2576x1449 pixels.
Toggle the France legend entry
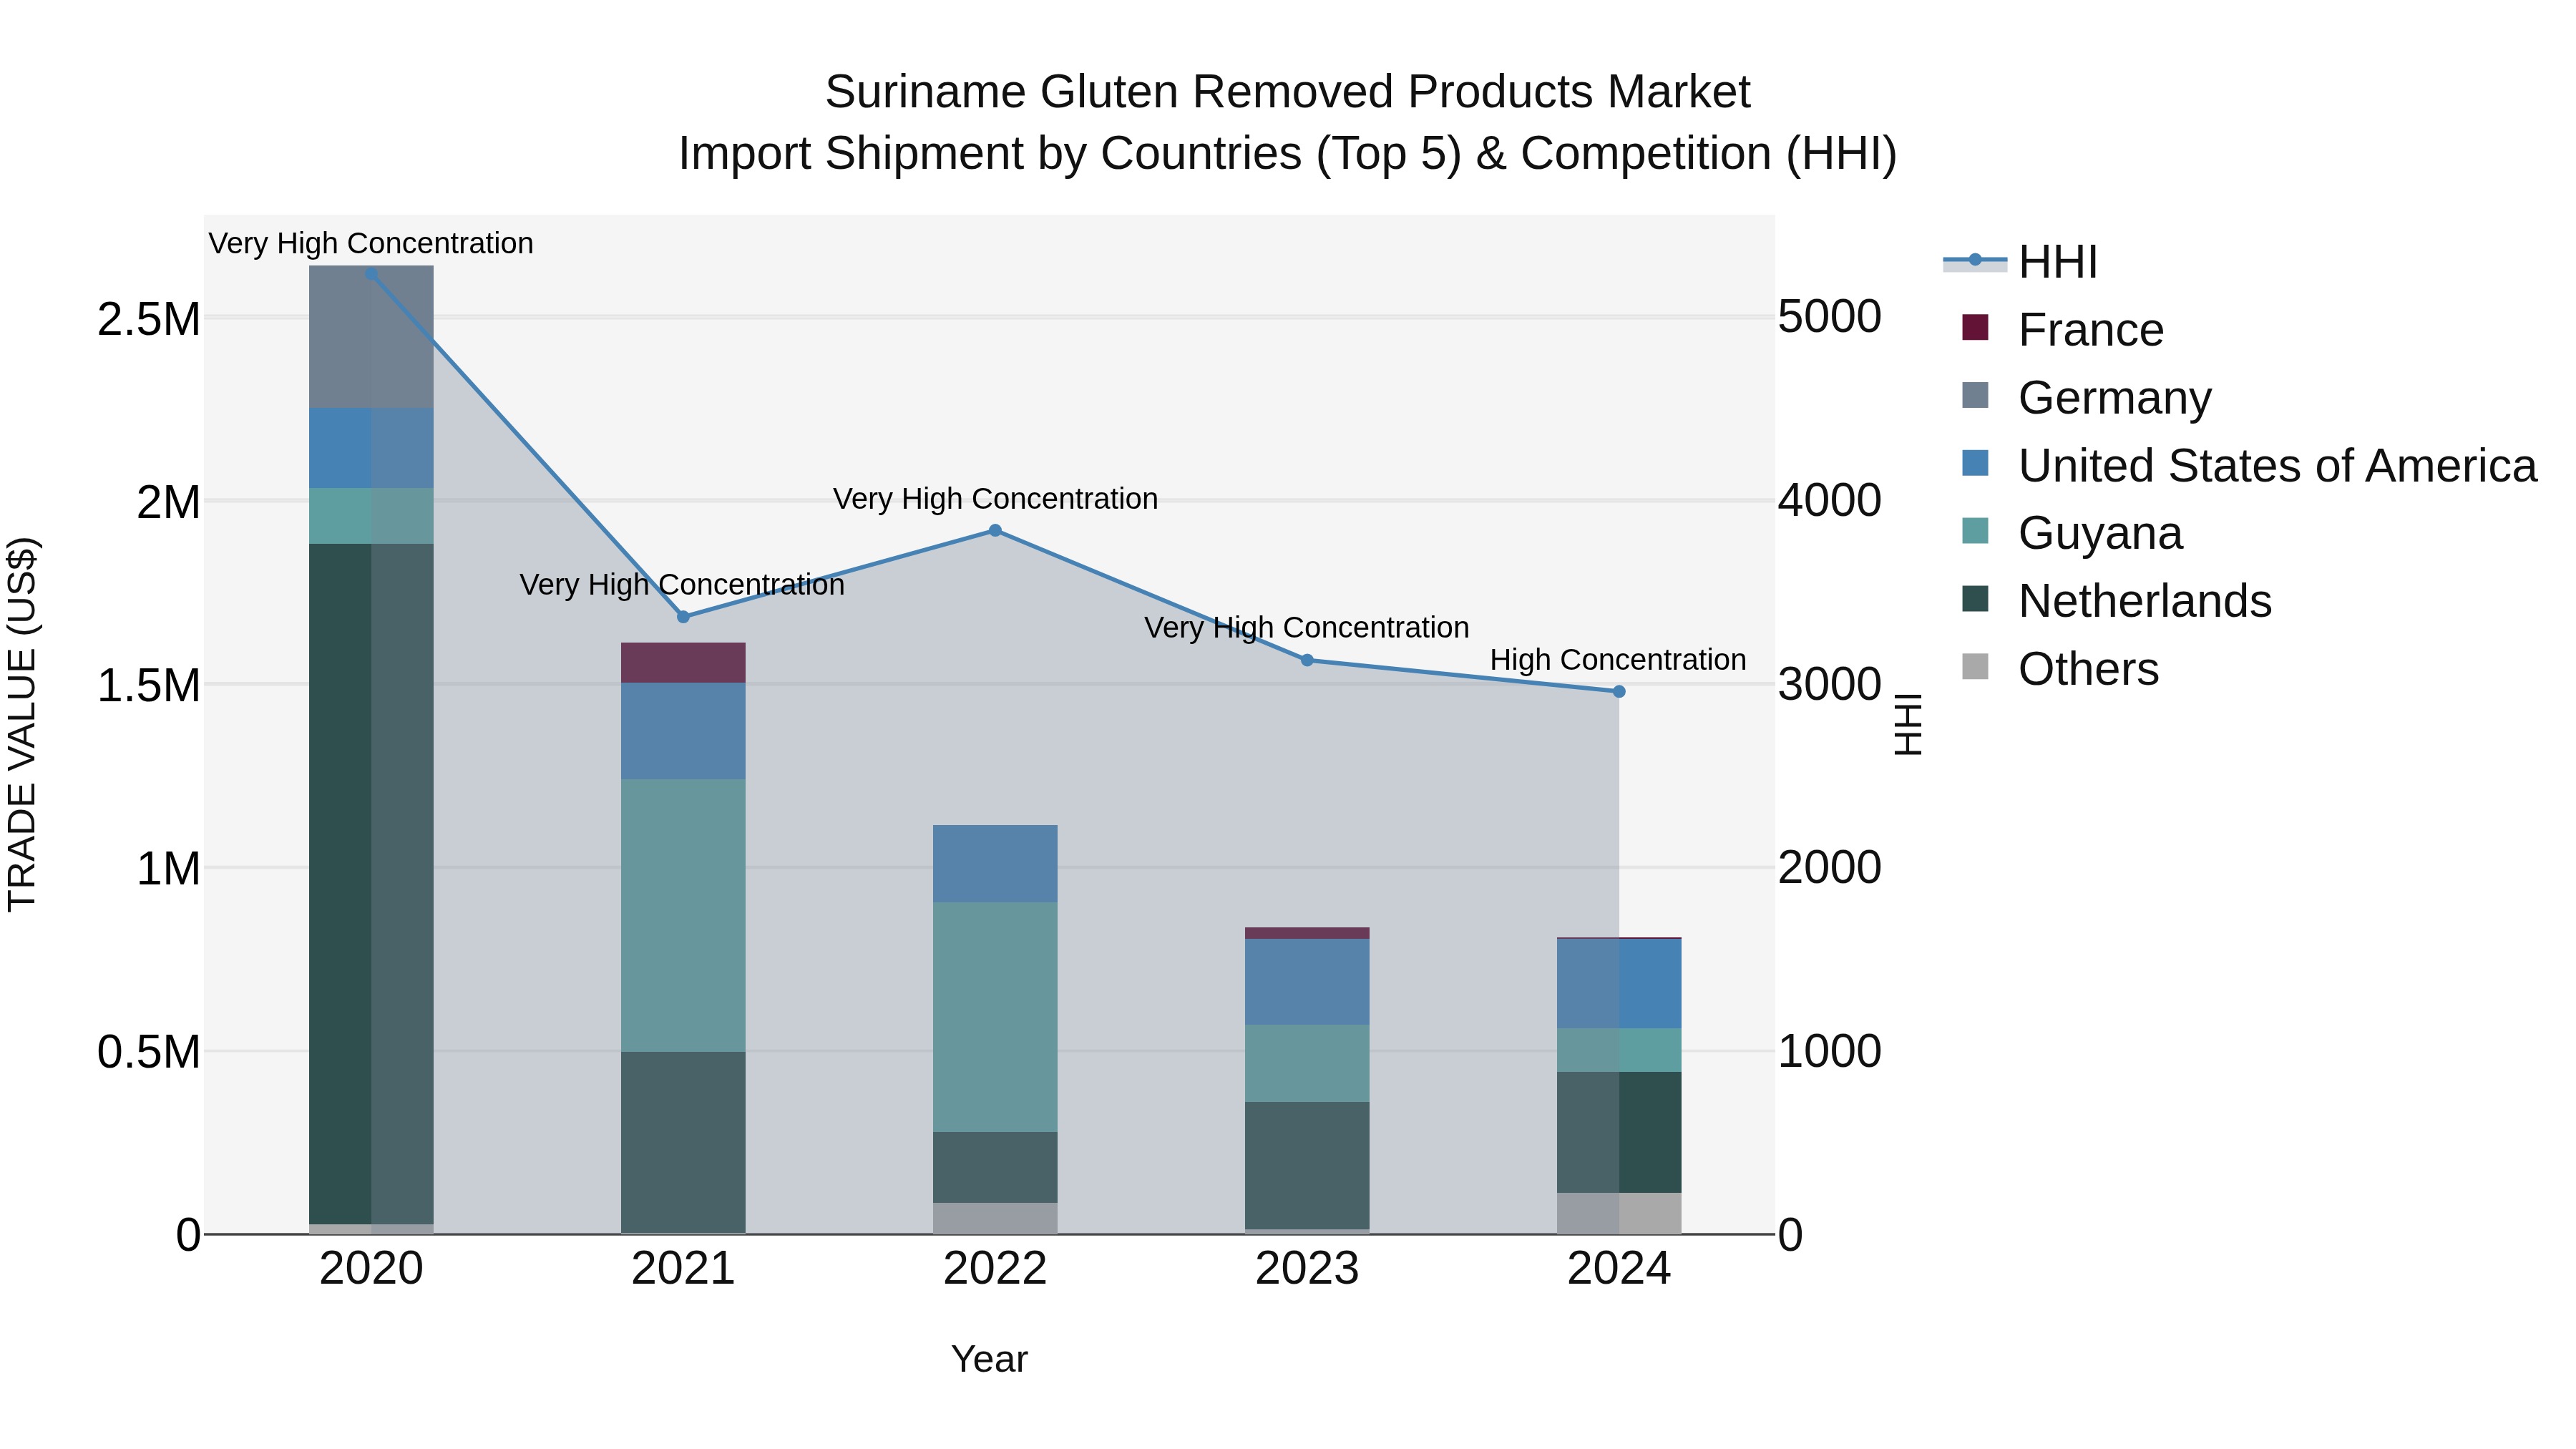[2062, 329]
